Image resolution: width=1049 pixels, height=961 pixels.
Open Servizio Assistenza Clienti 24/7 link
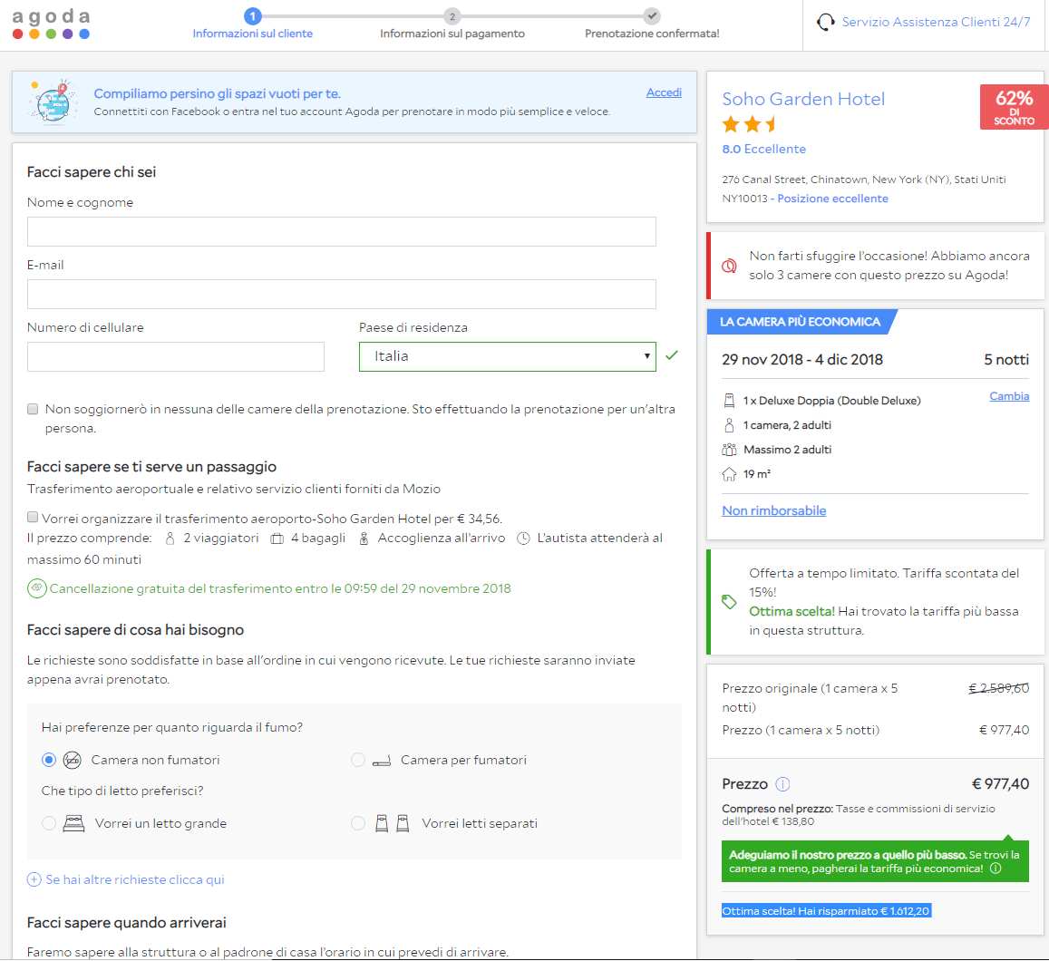click(936, 22)
